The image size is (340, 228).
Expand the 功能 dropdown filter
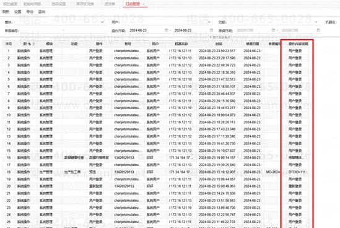(x=316, y=22)
